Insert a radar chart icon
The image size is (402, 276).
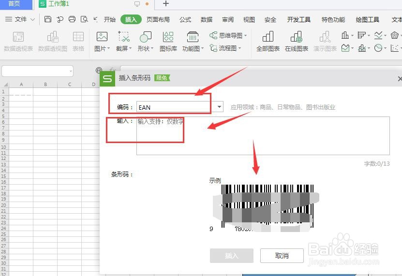point(395,35)
